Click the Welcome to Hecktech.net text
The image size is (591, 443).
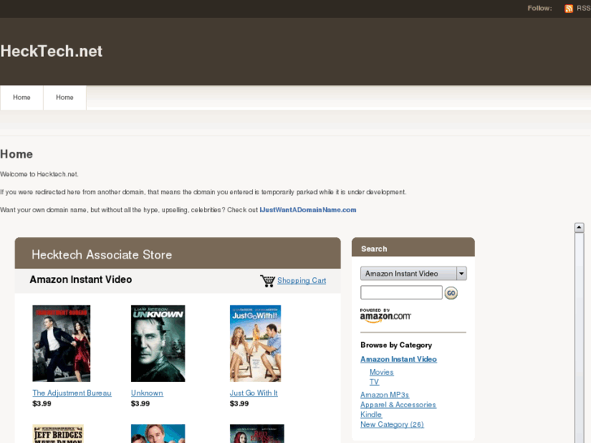(x=39, y=174)
